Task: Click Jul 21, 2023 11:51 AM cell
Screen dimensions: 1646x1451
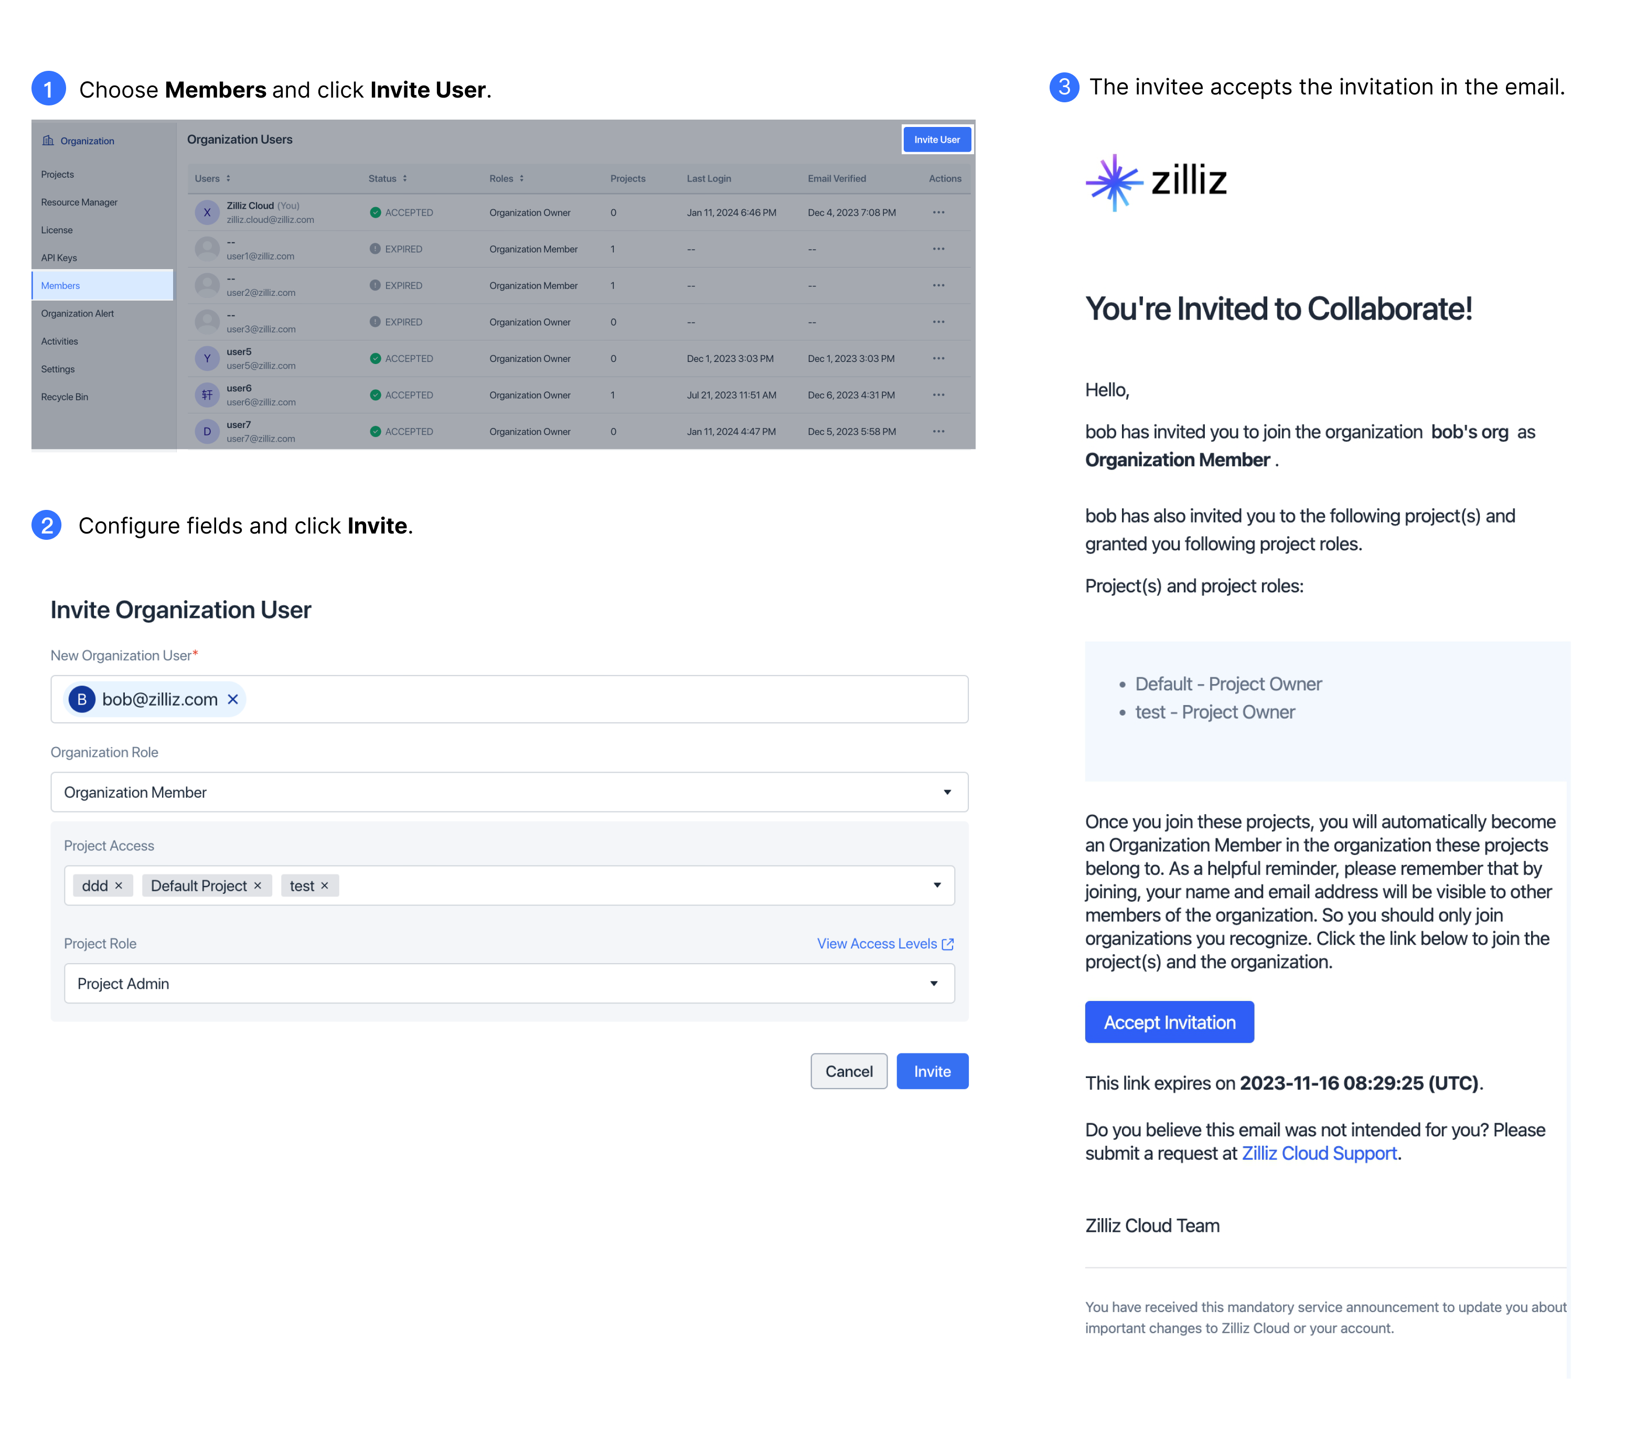Action: 731,396
